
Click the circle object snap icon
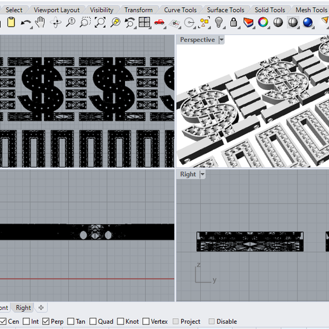pyautogui.click(x=189, y=23)
